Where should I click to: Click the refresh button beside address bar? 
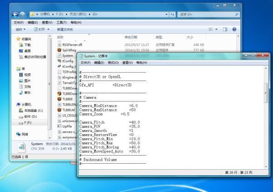(172, 15)
